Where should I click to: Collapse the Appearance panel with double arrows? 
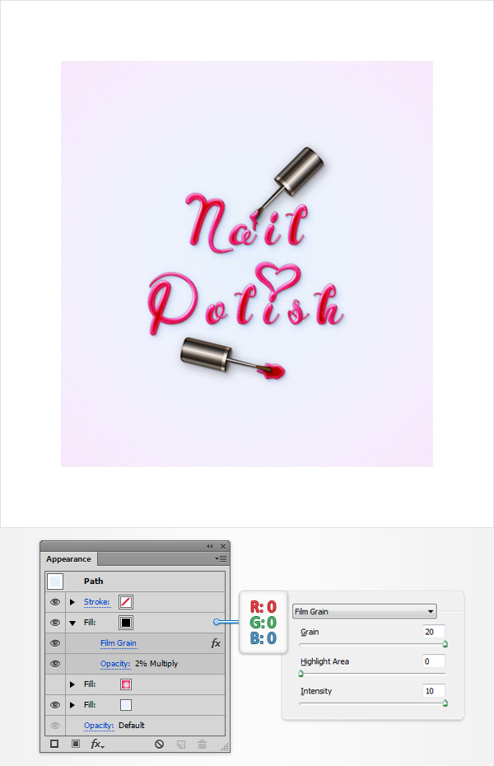coord(210,546)
